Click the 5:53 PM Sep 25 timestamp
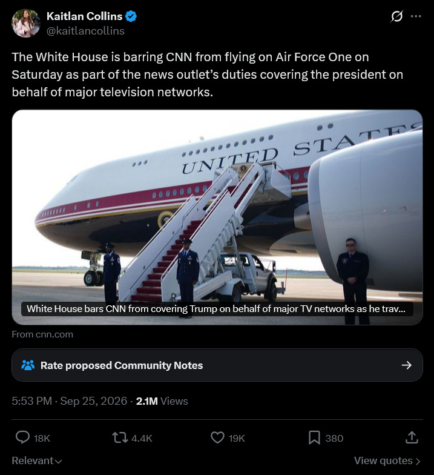Image resolution: width=434 pixels, height=475 pixels. click(69, 401)
